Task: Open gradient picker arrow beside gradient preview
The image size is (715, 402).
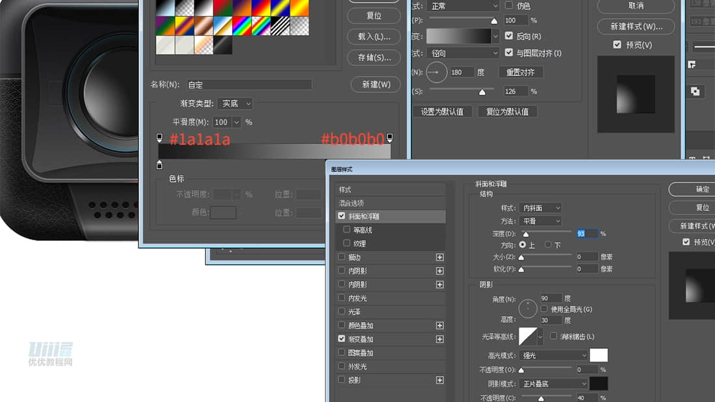Action: 496,36
